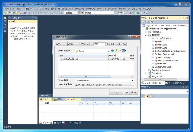Click the Open File folder icon
Screen dimensions: 193x132
tap(17, 13)
